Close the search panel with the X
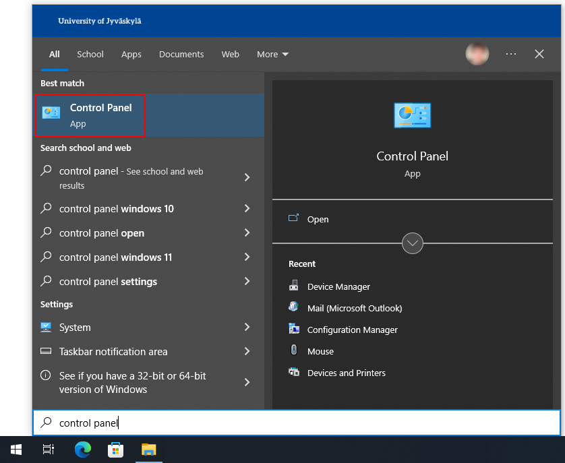Viewport: 565px width, 463px height. pyautogui.click(x=539, y=54)
